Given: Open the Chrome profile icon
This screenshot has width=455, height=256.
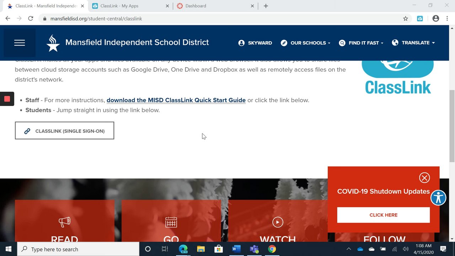Looking at the screenshot, I should point(436,18).
